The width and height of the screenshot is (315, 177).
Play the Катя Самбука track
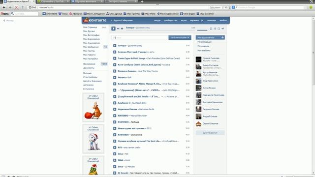pyautogui.click(x=115, y=65)
